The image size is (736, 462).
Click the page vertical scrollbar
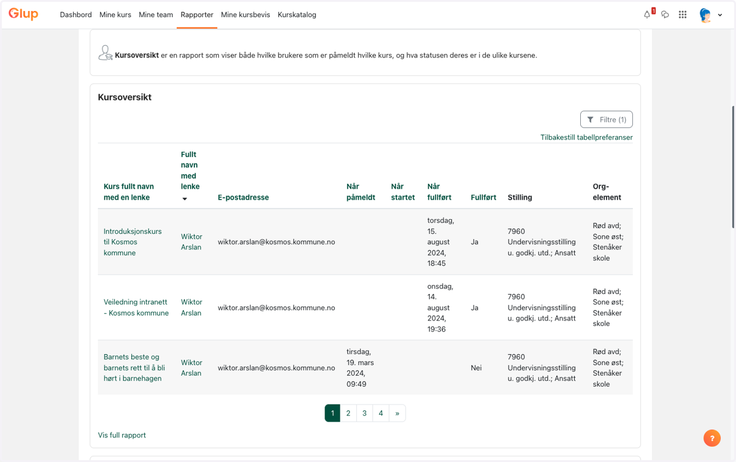click(734, 167)
